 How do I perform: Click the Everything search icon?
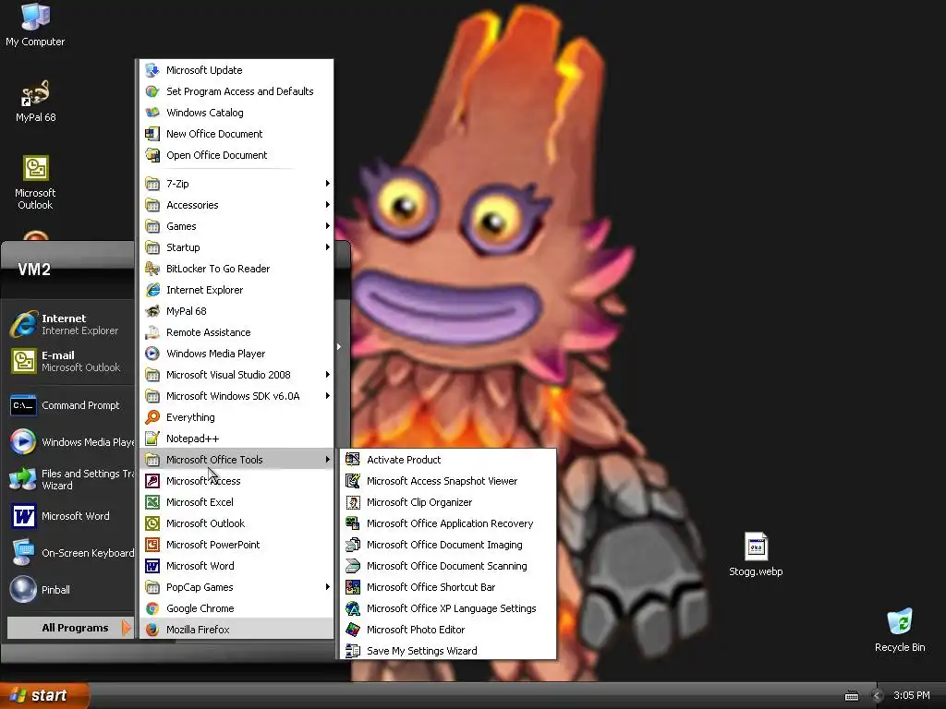(152, 417)
